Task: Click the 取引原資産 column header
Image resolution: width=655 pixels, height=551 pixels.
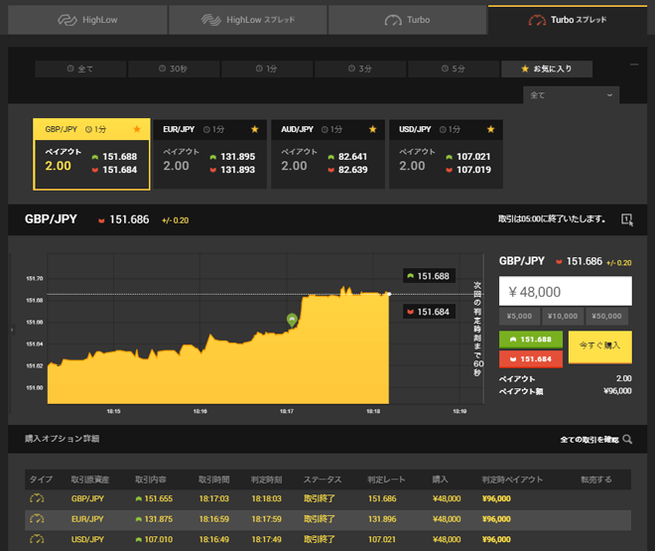Action: coord(89,480)
